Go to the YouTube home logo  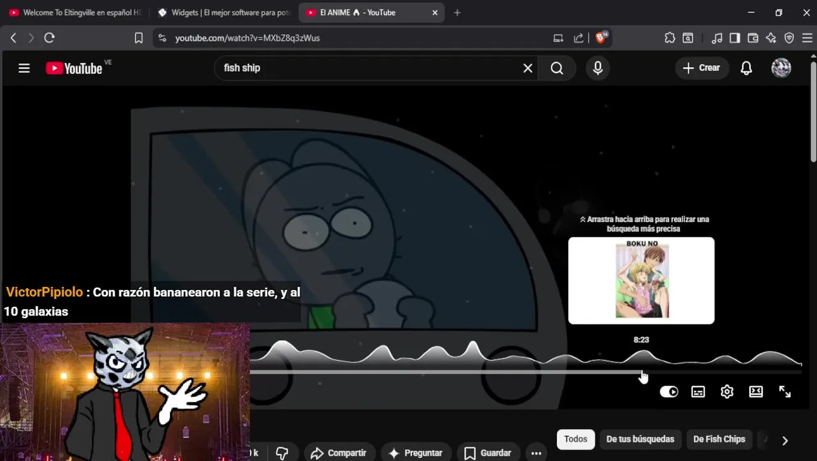[x=74, y=68]
